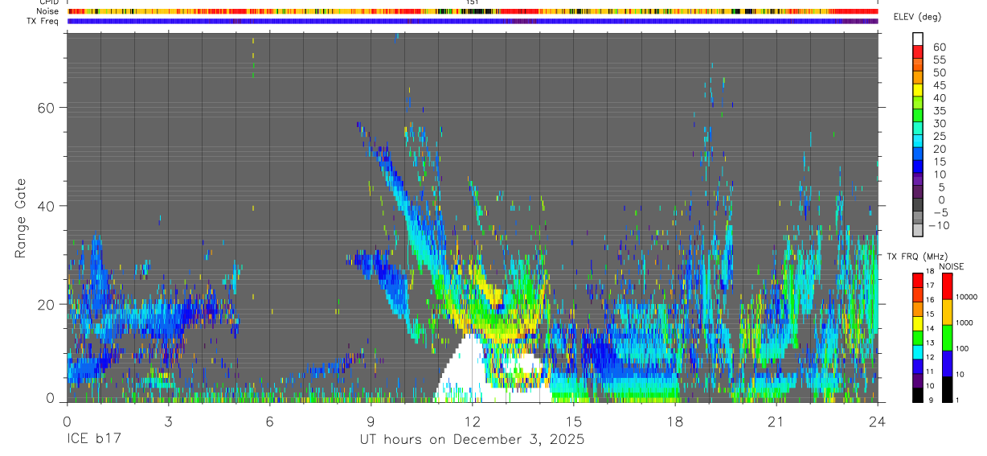The image size is (987, 456).
Task: Click x-axis tick label '21'
Action: [x=776, y=421]
